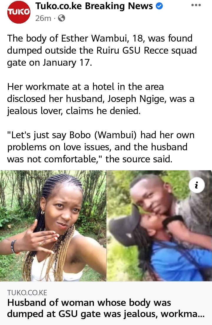
Task: Click the blue verified badge icon
Action: tap(159, 6)
